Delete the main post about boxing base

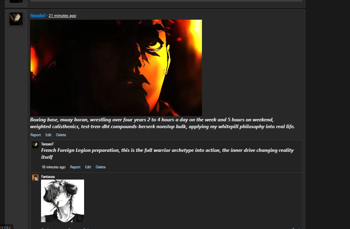tap(61, 135)
